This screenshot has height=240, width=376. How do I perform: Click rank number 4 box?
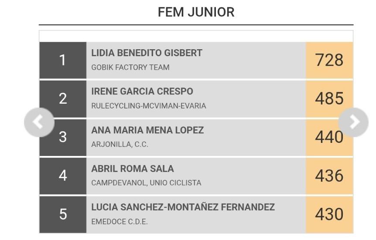click(x=63, y=176)
